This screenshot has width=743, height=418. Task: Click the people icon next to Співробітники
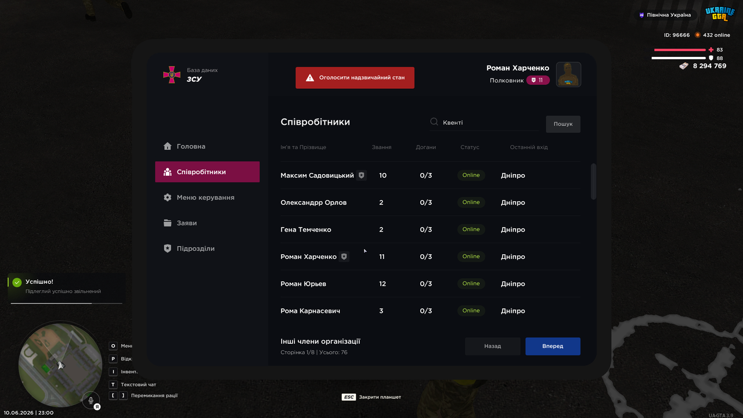(x=168, y=172)
